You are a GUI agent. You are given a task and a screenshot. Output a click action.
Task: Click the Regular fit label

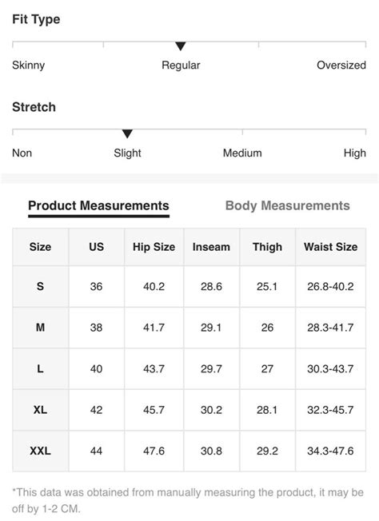(181, 66)
